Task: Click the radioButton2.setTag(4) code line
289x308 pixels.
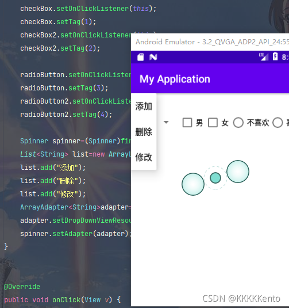Action: click(66, 115)
